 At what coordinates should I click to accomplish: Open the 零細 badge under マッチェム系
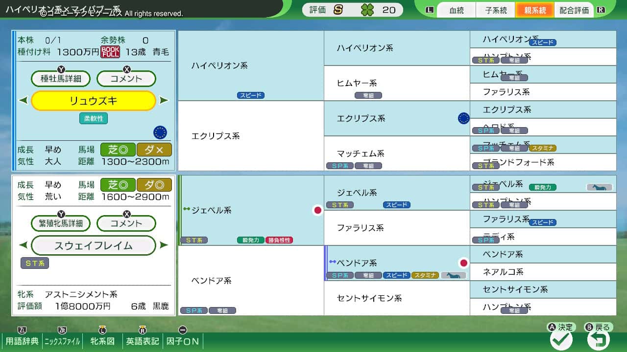(x=368, y=166)
